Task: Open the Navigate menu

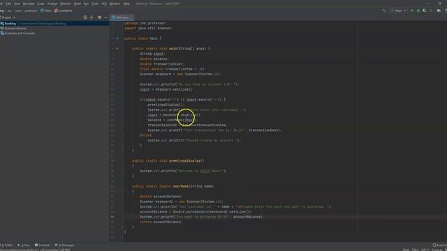Action: tap(29, 3)
